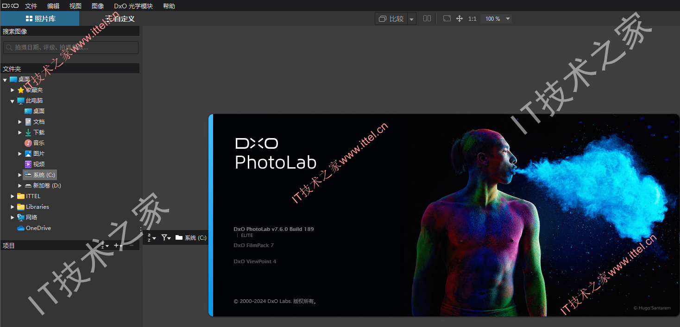Expand the 收藏夹 folder arrow
The width and height of the screenshot is (680, 327).
(x=13, y=90)
